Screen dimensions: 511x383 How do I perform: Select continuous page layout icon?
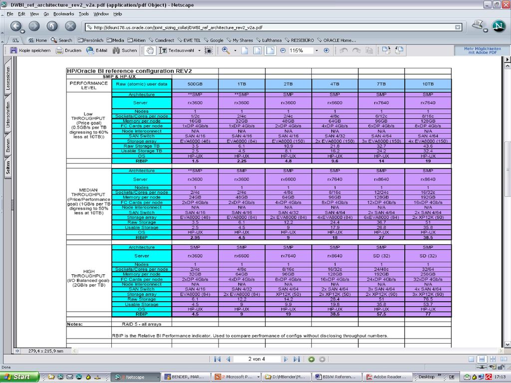click(x=482, y=359)
